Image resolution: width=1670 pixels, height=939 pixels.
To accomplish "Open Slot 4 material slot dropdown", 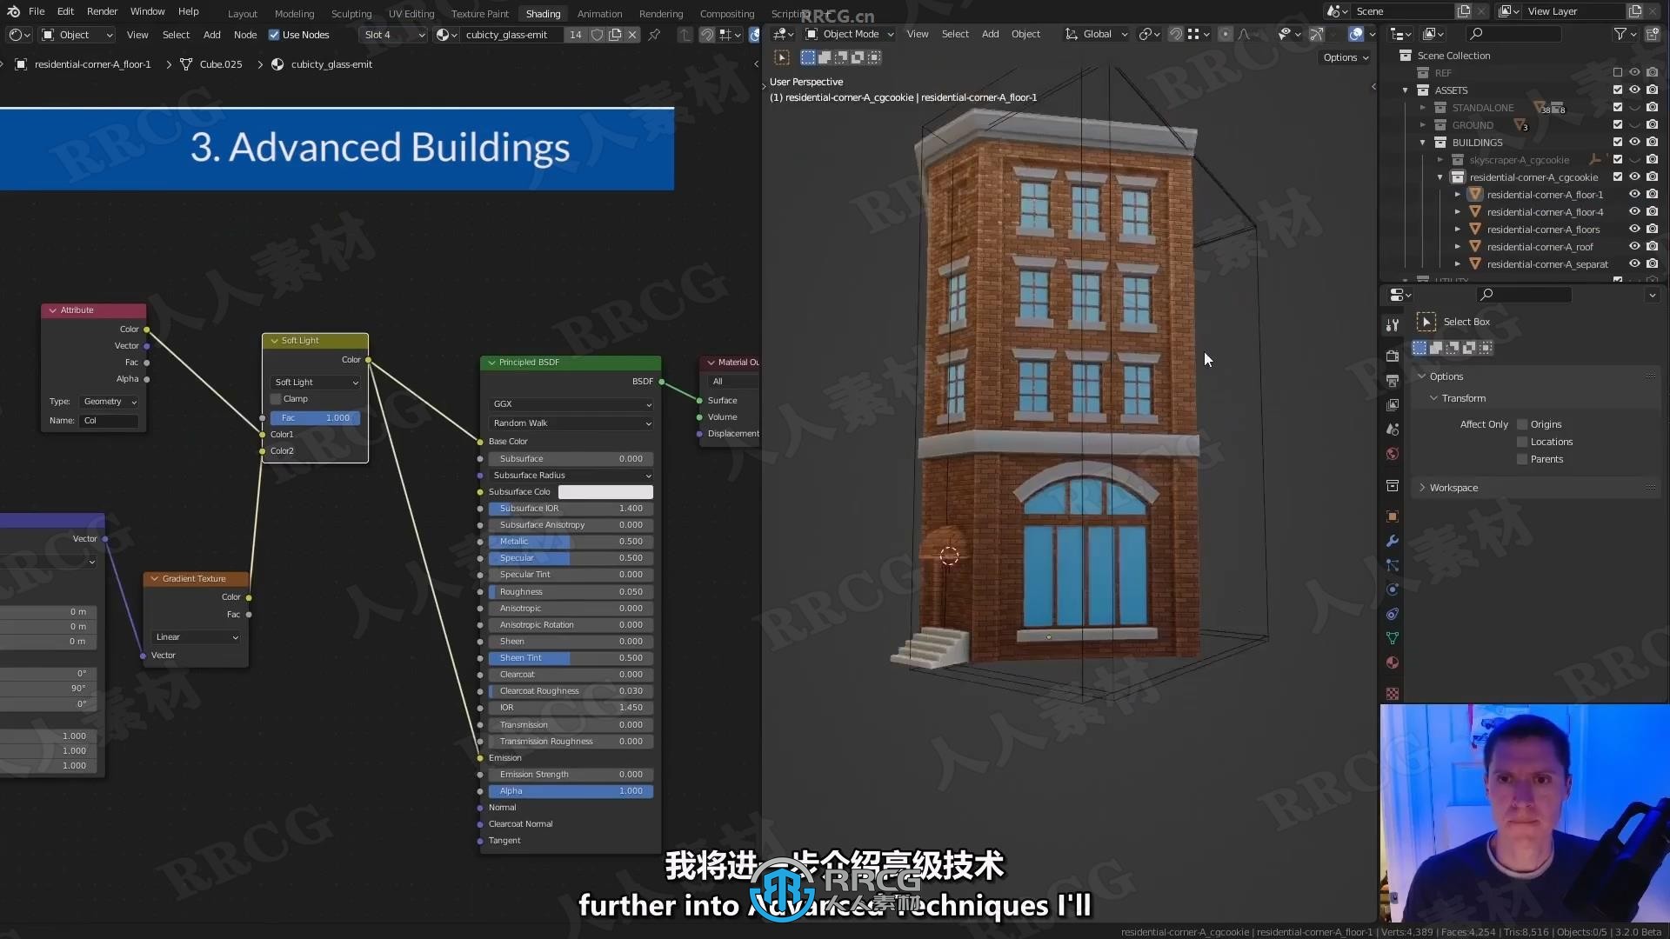I will pos(394,35).
